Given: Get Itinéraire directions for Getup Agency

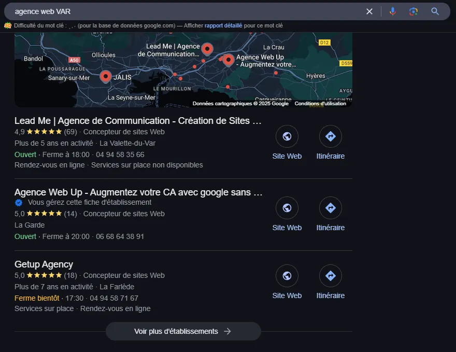Looking at the screenshot, I should point(331,275).
